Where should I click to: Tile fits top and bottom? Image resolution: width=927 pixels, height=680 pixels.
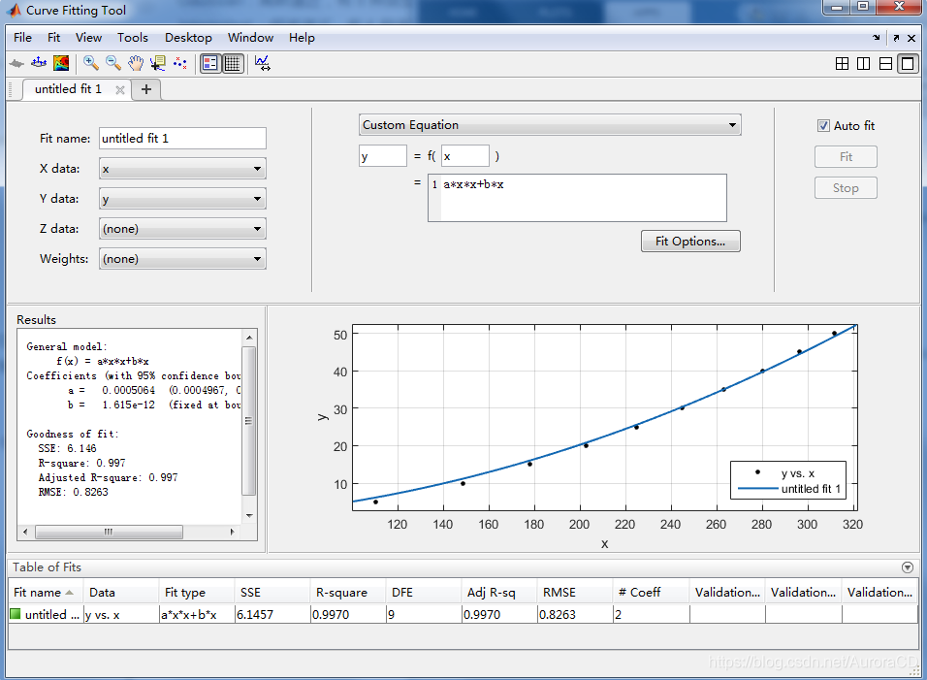[x=885, y=63]
